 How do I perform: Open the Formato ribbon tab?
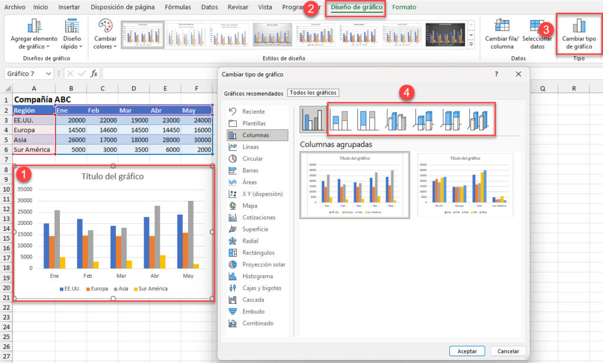405,7
